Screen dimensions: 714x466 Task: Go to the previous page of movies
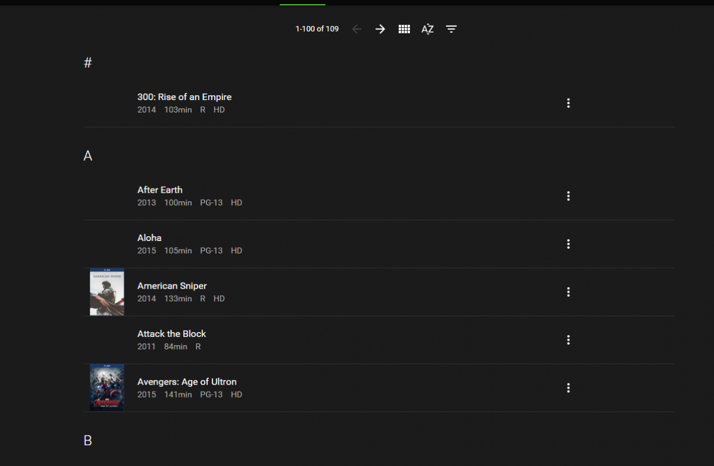[x=357, y=29]
